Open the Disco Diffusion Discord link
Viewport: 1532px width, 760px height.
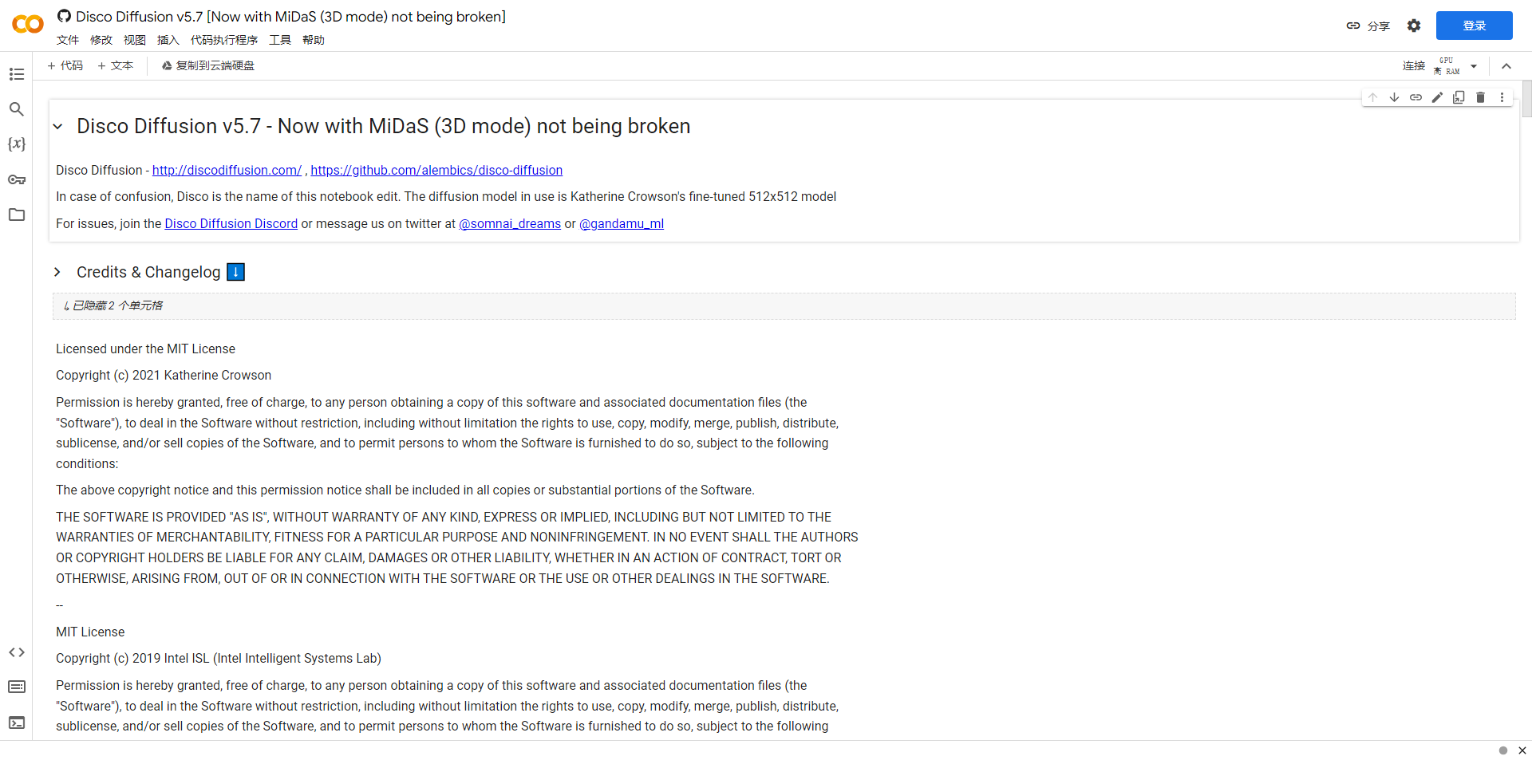click(x=231, y=224)
